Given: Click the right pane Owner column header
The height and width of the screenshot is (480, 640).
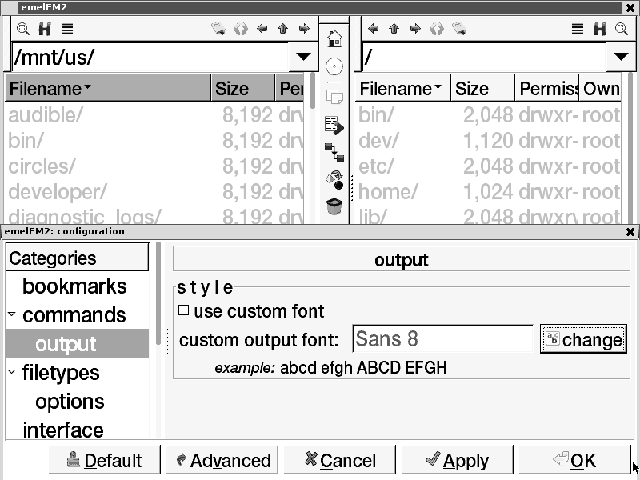Looking at the screenshot, I should (600, 88).
